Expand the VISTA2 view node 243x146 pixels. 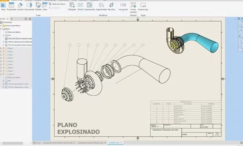(4, 45)
